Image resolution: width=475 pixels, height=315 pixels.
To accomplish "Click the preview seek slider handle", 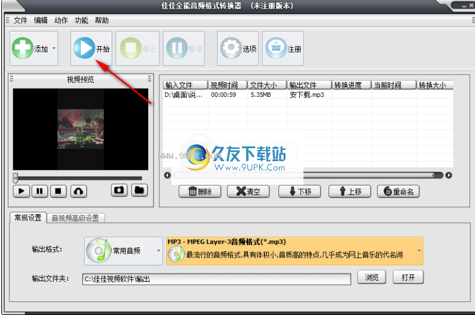I will pyautogui.click(x=15, y=178).
